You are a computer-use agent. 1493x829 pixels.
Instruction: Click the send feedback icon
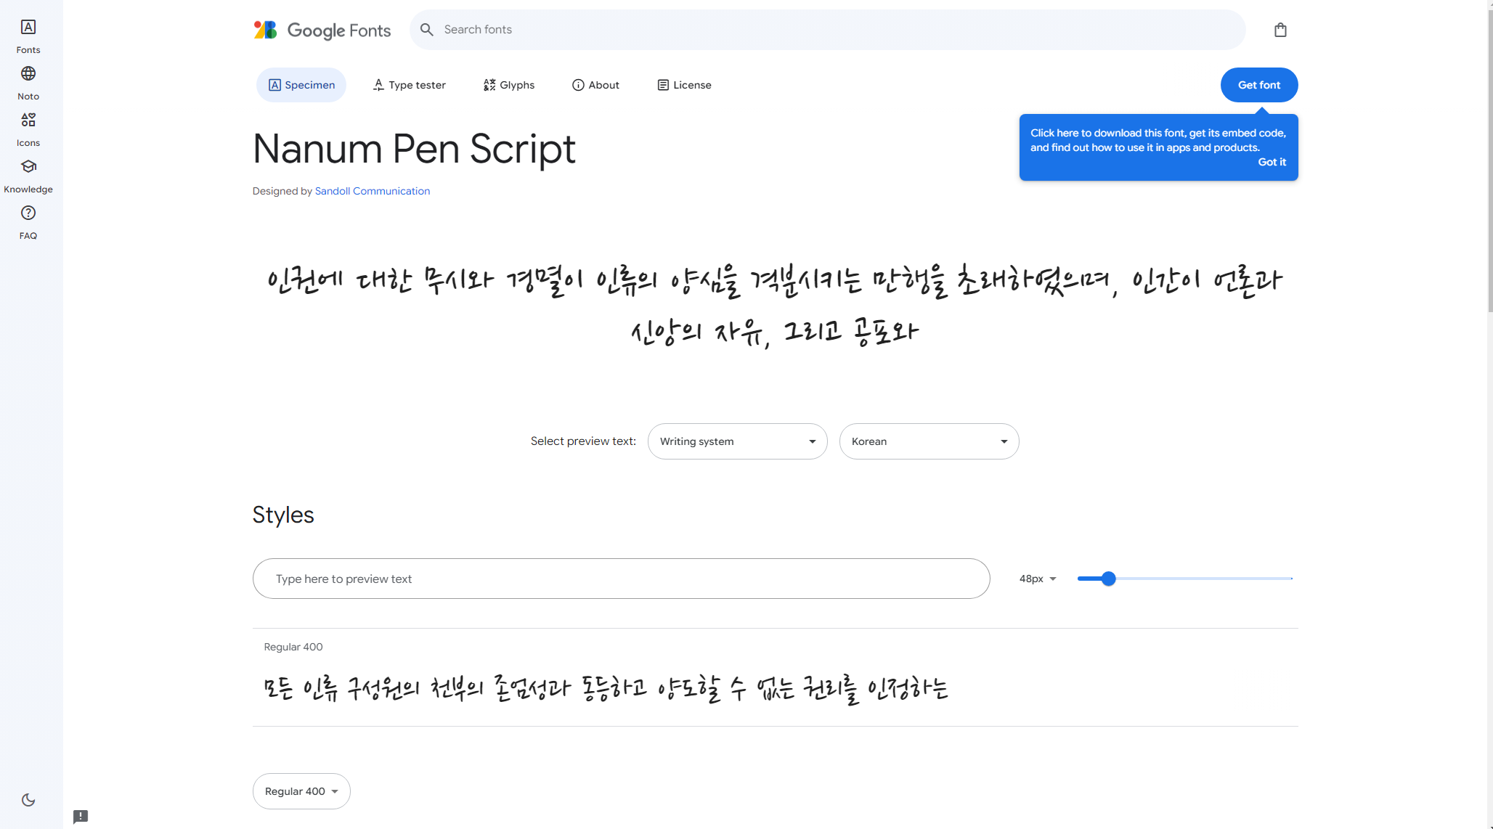[81, 816]
